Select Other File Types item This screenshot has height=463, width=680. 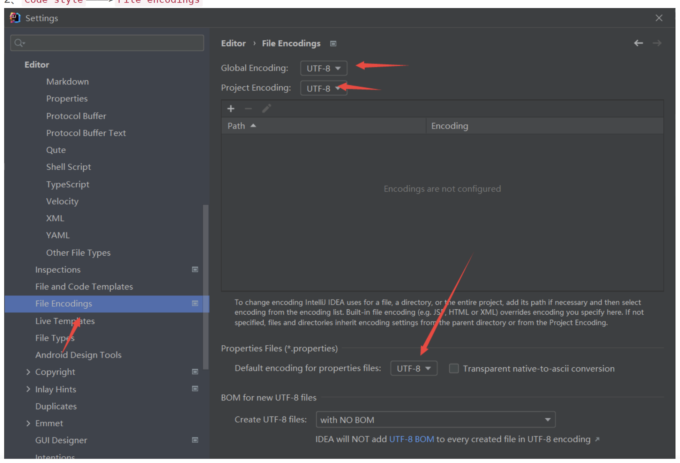pyautogui.click(x=78, y=252)
